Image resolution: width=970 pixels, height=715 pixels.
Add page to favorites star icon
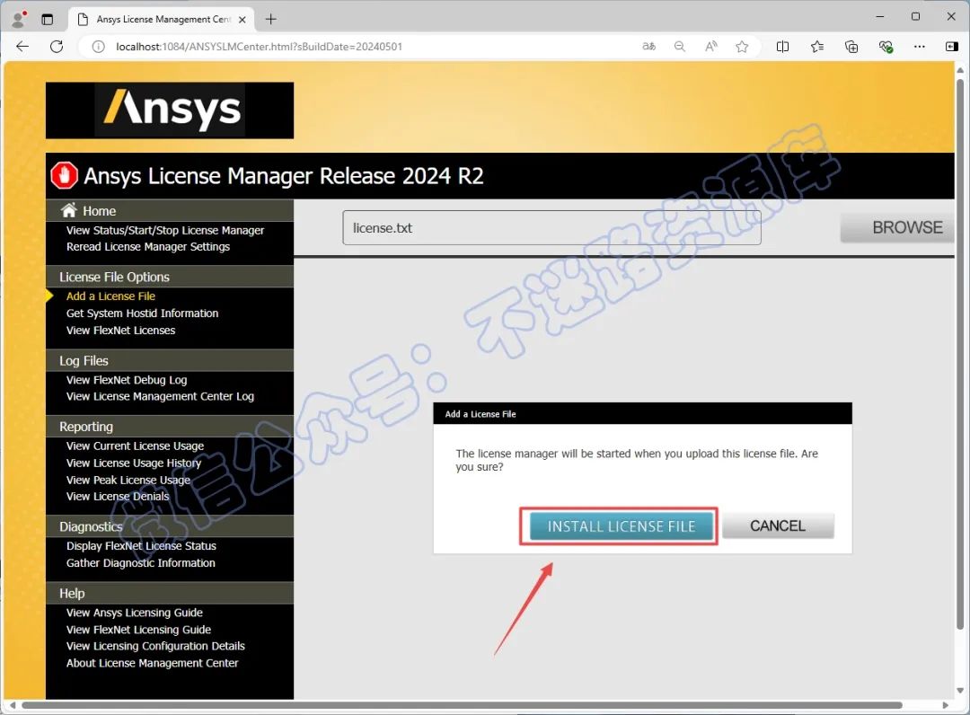tap(743, 47)
